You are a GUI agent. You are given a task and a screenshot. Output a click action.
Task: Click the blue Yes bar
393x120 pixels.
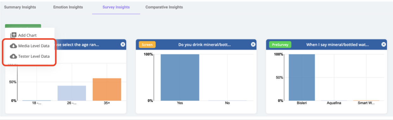coord(180,77)
